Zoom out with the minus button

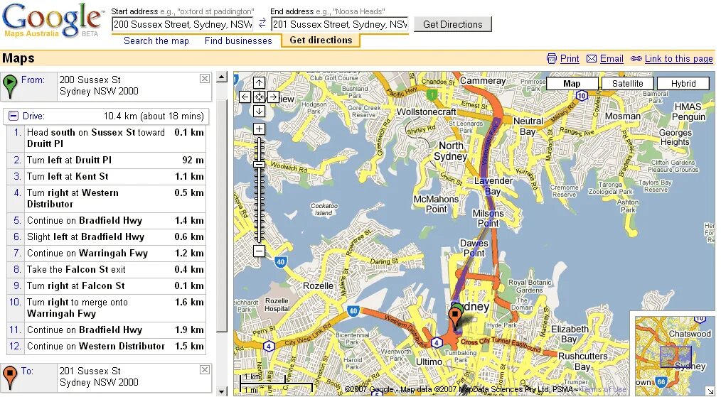click(259, 251)
